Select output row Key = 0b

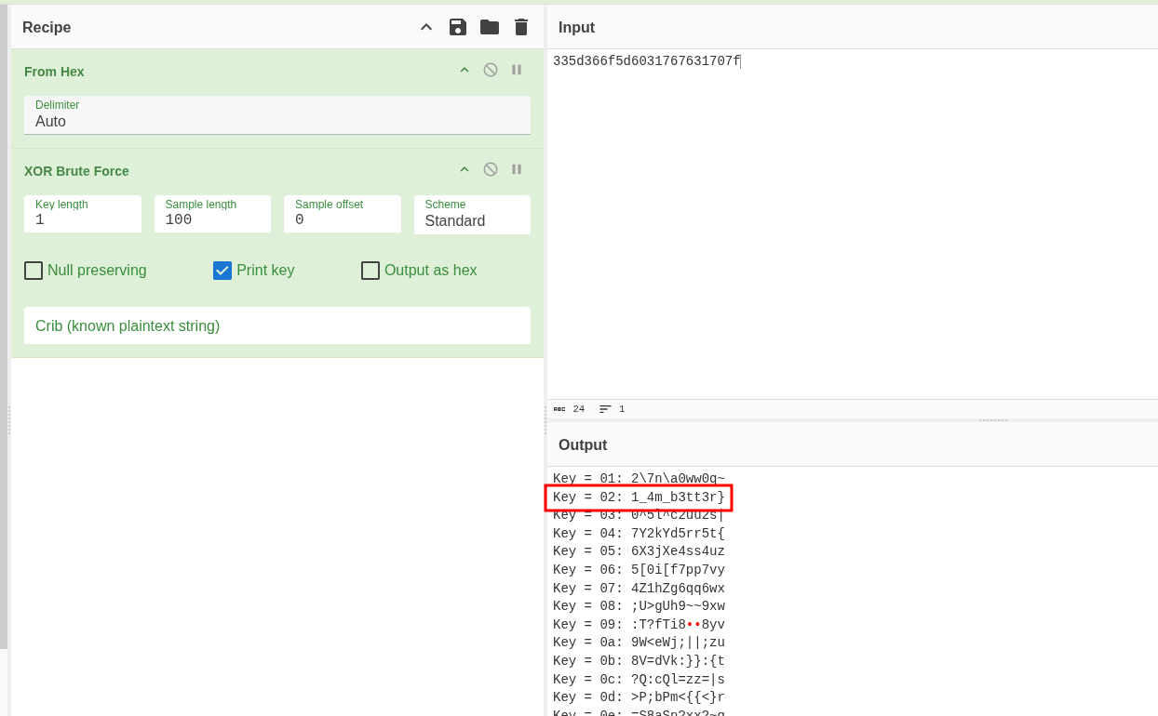[639, 661]
